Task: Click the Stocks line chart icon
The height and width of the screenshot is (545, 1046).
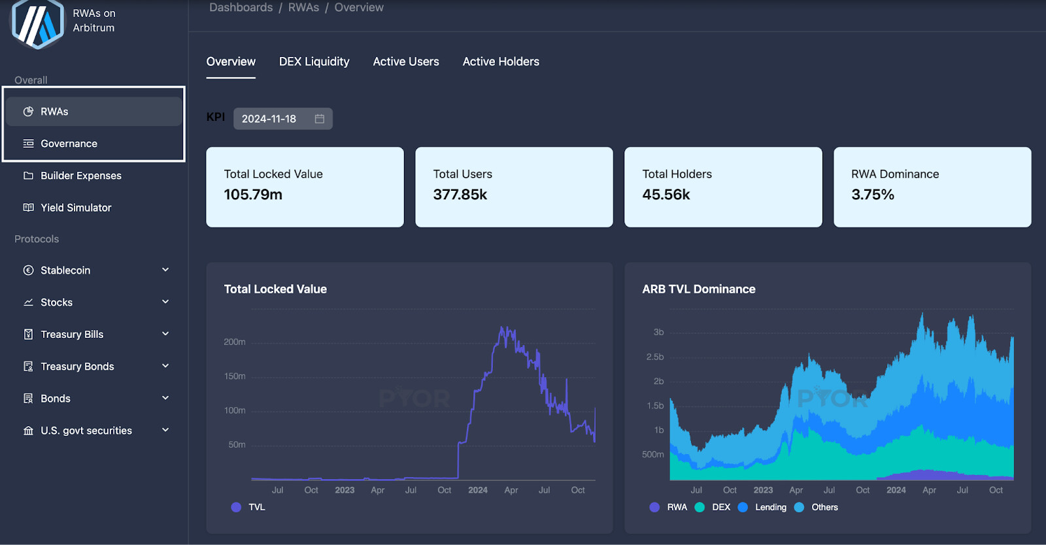Action: [28, 303]
